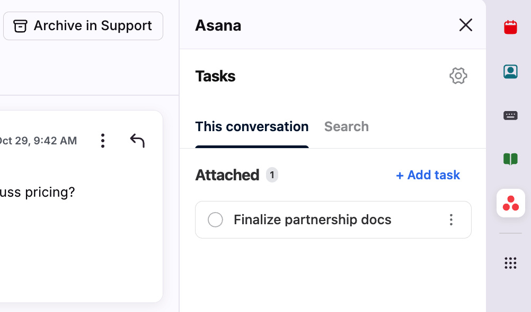Viewport: 531px width, 312px height.
Task: Open the message's three-dot options menu
Action: (103, 141)
